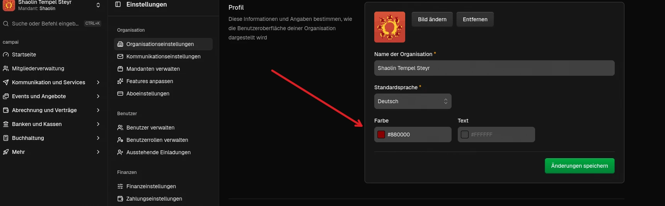Expand Abrechnung und Verträge submenu
The width and height of the screenshot is (665, 206).
pyautogui.click(x=98, y=110)
